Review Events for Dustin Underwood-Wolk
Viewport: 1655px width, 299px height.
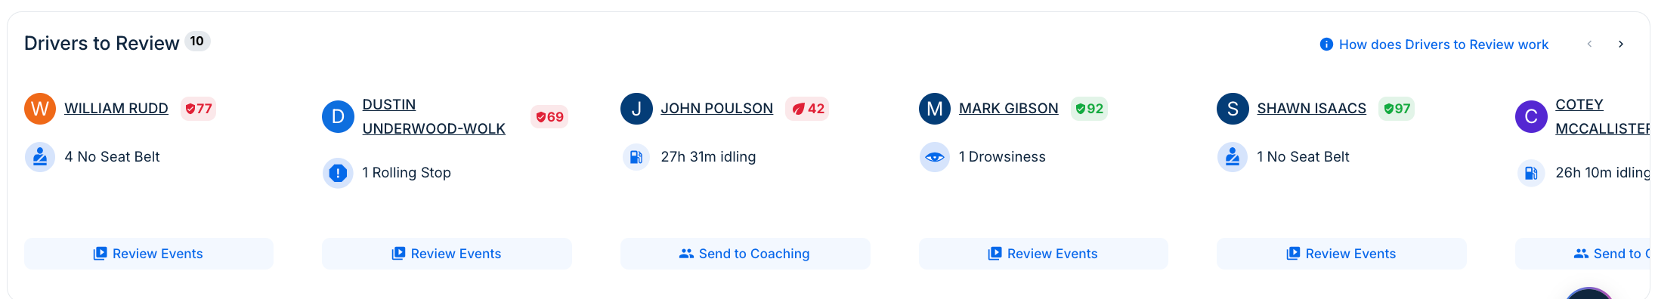pos(447,254)
